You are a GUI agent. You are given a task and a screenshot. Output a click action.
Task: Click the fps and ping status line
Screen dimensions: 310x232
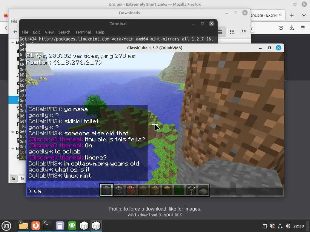point(81,56)
